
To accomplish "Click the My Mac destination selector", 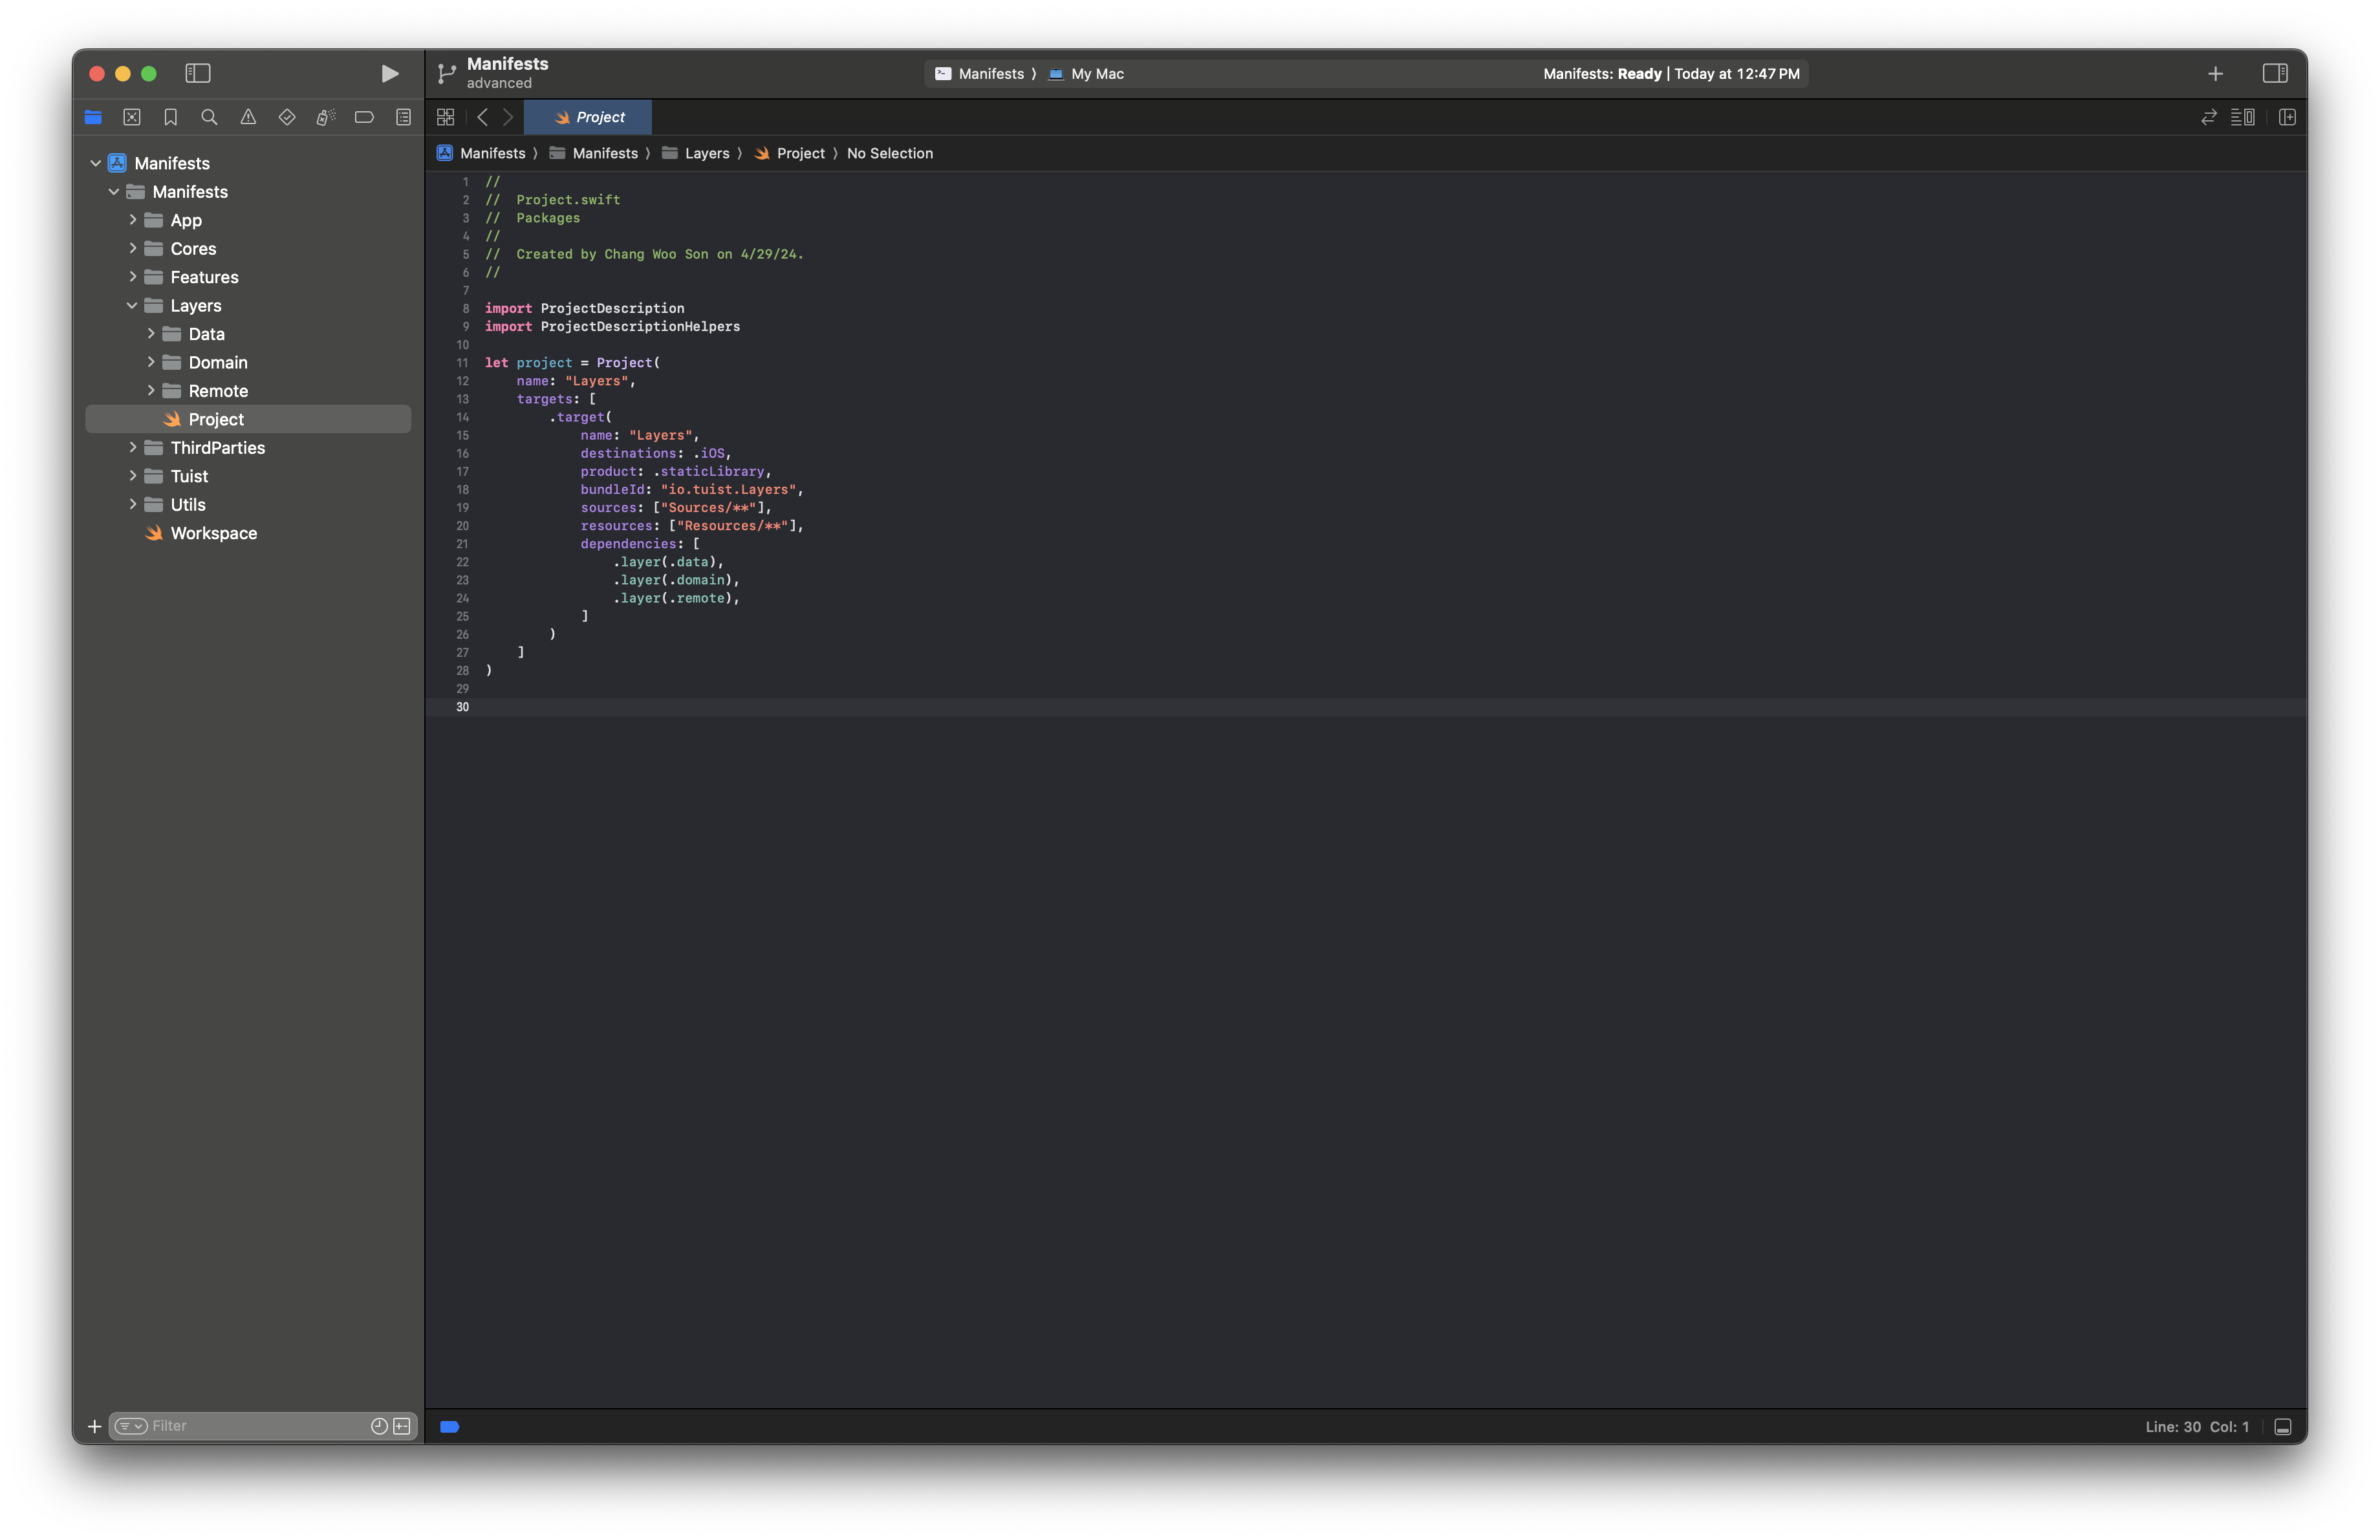I will click(1096, 74).
